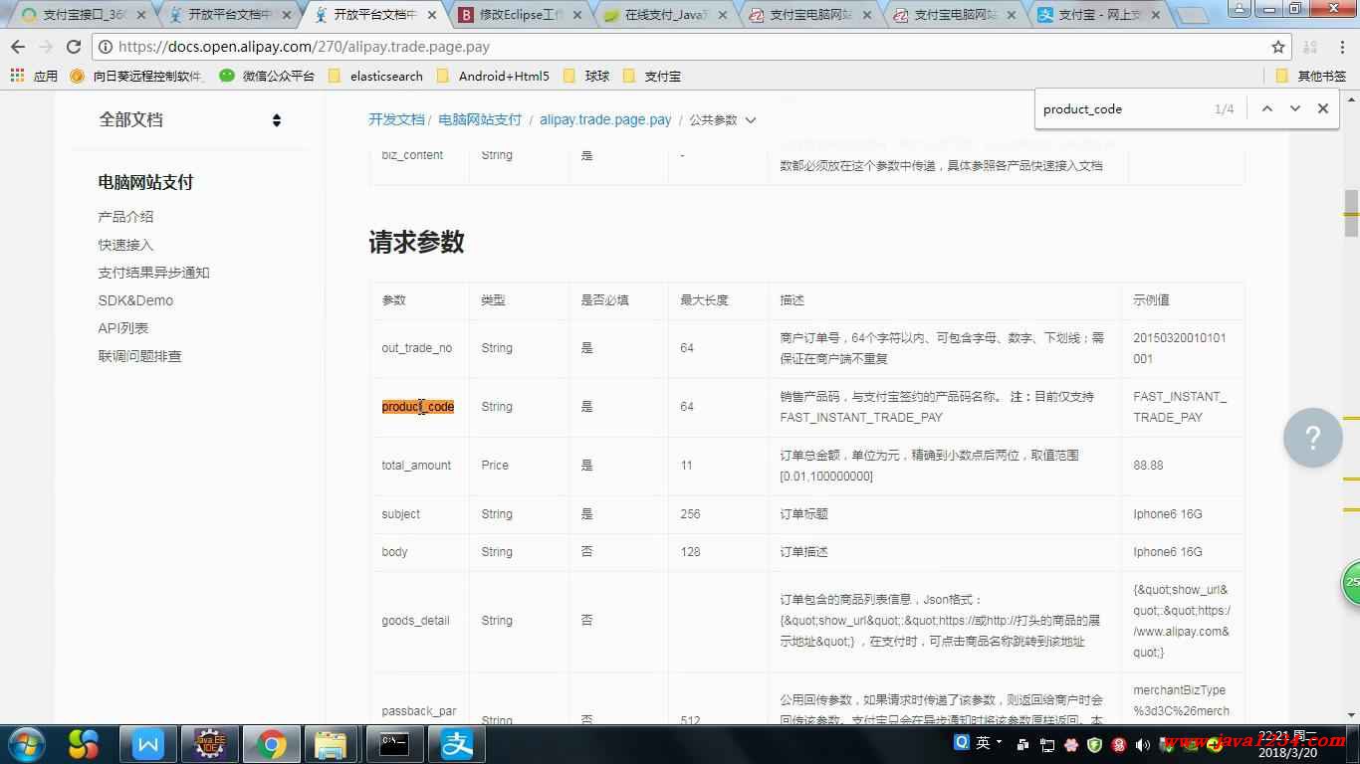Viewport: 1360px width, 764px height.
Task: Open the 其他书签 folder
Action: tap(1311, 76)
